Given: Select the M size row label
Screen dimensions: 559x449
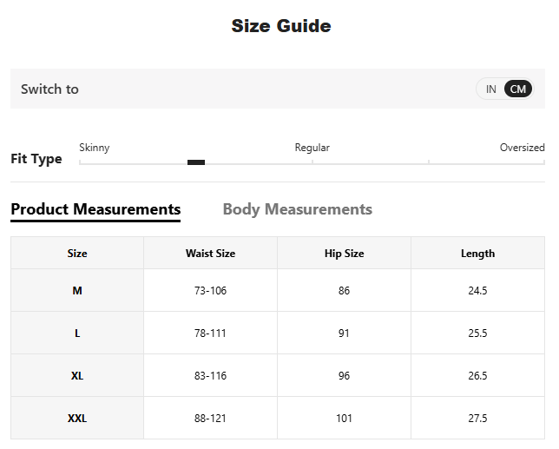Looking at the screenshot, I should pyautogui.click(x=77, y=291).
